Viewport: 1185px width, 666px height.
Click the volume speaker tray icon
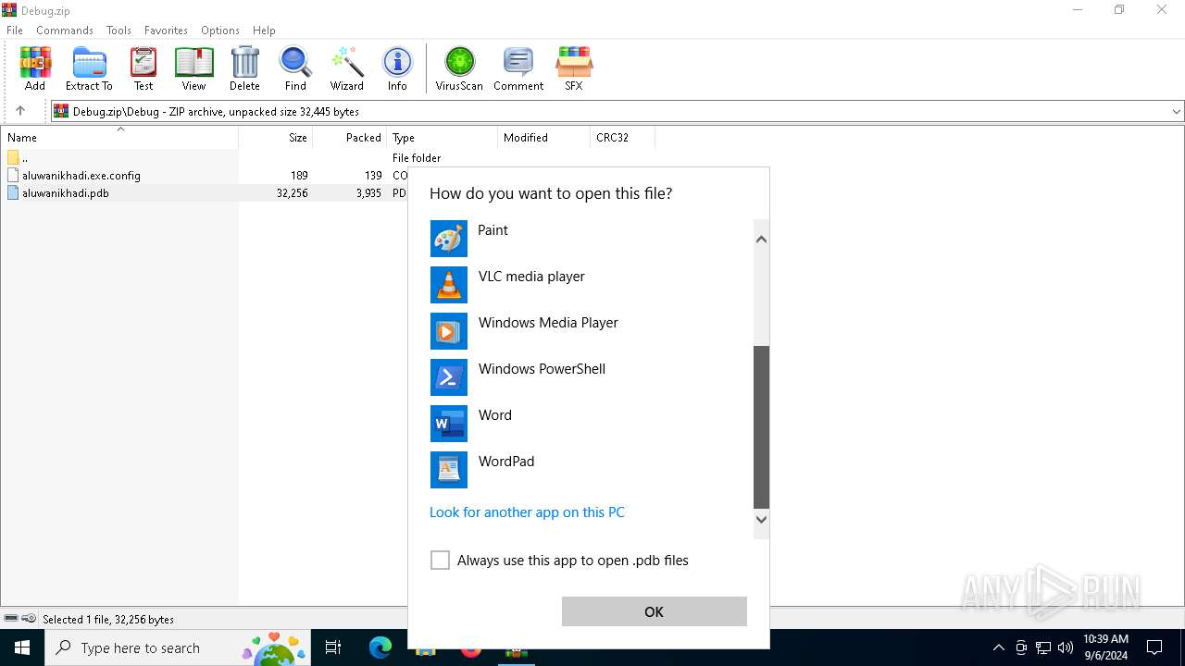pyautogui.click(x=1066, y=647)
